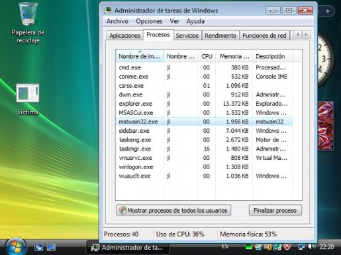Click the volume speaker tray icon
Viewport: 341px width, 255px height.
(312, 246)
